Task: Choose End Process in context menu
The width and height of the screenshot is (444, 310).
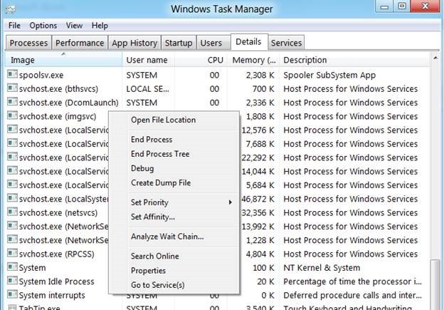Action: [x=152, y=140]
